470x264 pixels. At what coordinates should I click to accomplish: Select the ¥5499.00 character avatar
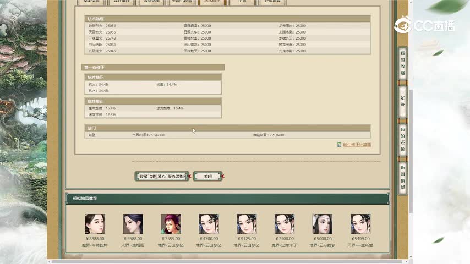tap(360, 224)
